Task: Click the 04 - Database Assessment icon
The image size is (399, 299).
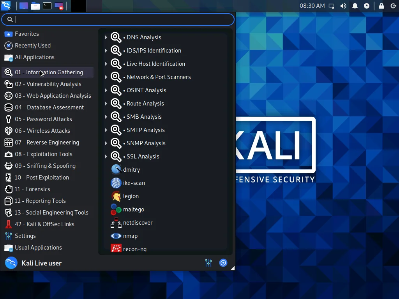Action: tap(9, 107)
